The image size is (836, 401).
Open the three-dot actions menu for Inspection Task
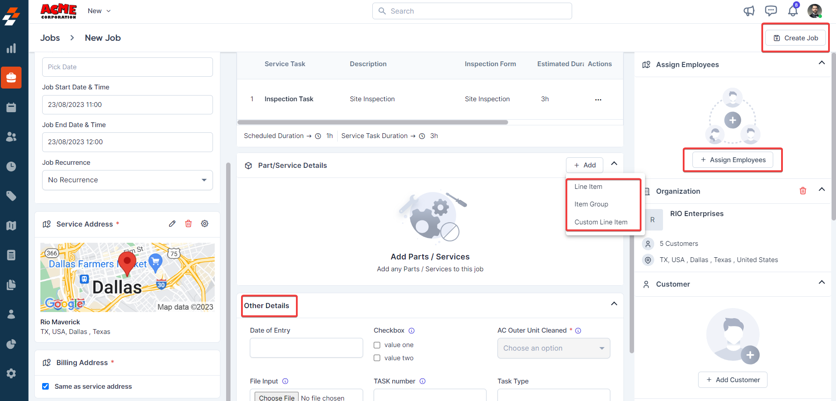598,99
